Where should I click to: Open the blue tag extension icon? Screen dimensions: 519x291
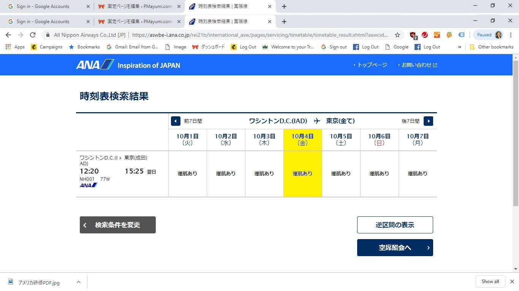(x=461, y=35)
